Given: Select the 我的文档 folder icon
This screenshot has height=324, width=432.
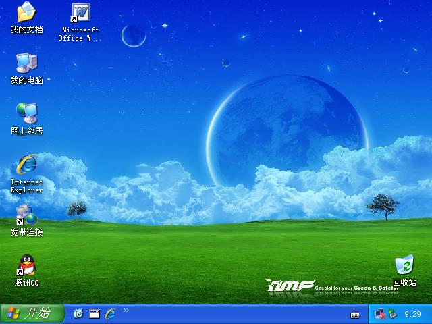Looking at the screenshot, I should 26,12.
